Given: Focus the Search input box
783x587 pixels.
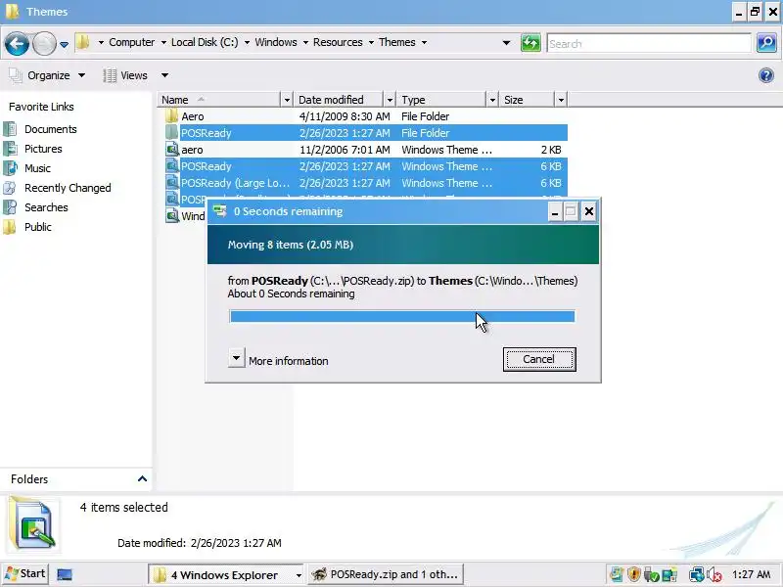Looking at the screenshot, I should (x=649, y=43).
